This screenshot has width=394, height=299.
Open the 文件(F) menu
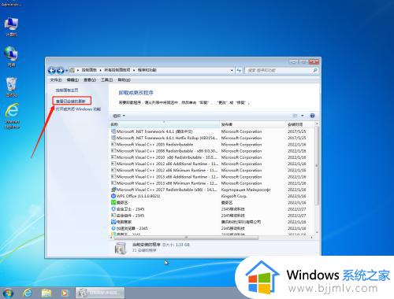coord(56,79)
